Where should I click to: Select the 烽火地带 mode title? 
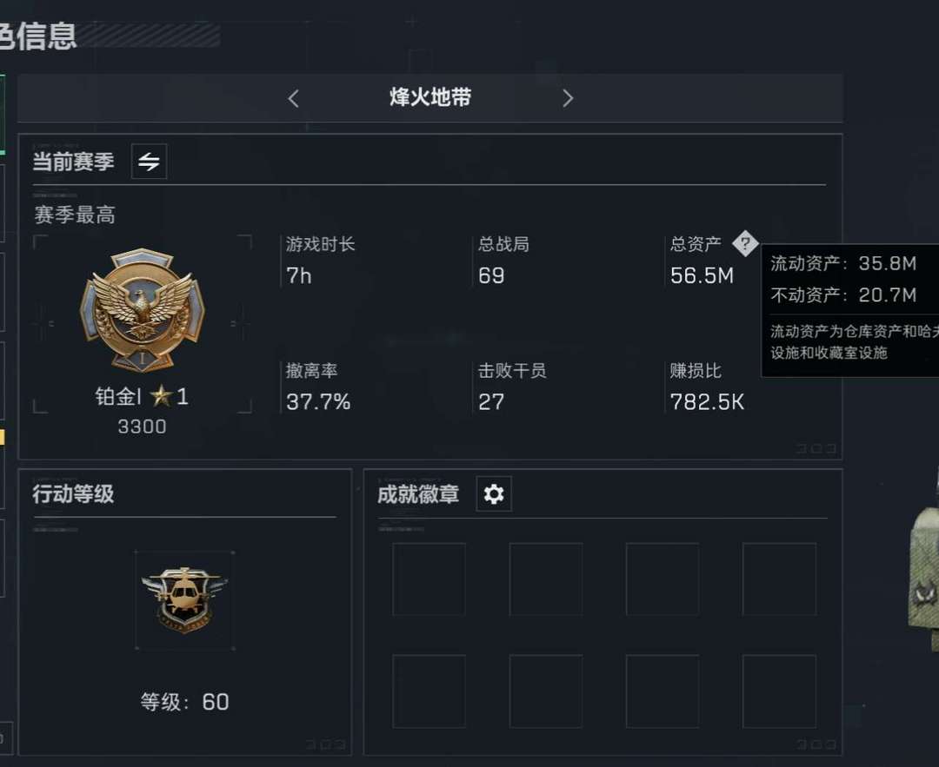[430, 97]
